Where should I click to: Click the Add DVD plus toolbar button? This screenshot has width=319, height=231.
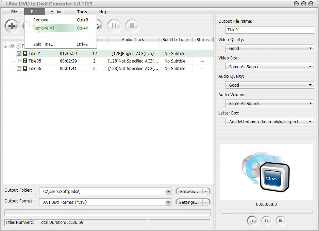tap(12, 26)
